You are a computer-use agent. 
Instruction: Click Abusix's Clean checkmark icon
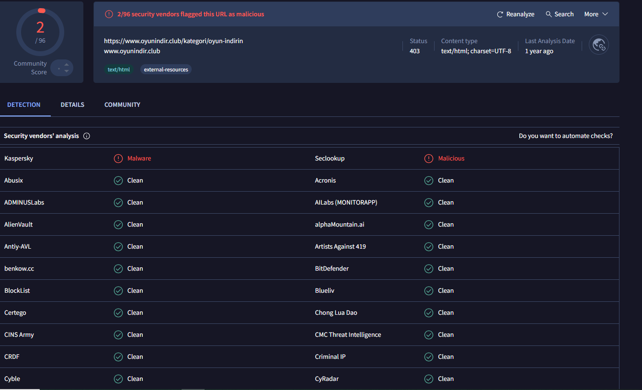pos(118,181)
